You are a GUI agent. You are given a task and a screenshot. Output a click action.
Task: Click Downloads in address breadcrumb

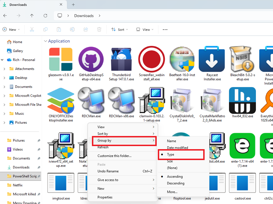pos(84,16)
